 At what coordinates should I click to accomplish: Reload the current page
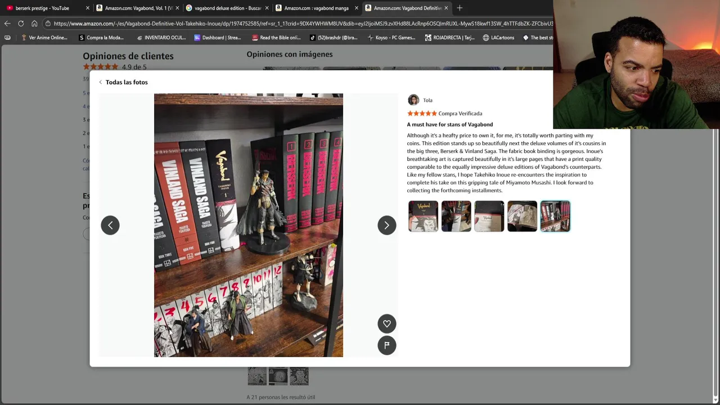click(21, 24)
